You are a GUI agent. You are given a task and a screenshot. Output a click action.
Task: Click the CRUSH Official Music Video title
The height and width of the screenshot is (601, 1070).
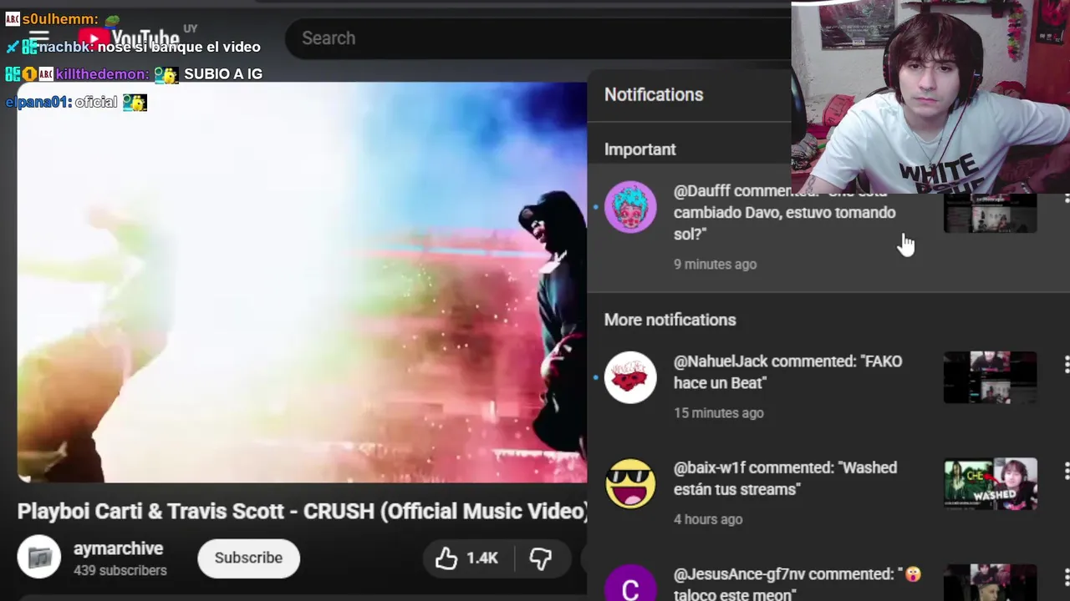[303, 511]
